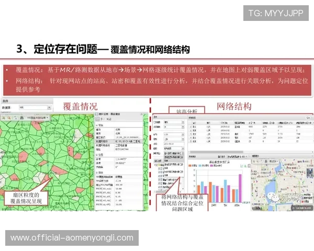This screenshot has height=251, width=314.
Task: Open layer dropdown on network structure map toolbar
Action: (x=274, y=161)
